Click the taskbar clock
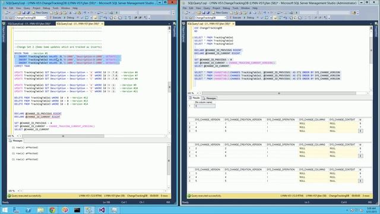The image size is (380, 214). point(370,210)
